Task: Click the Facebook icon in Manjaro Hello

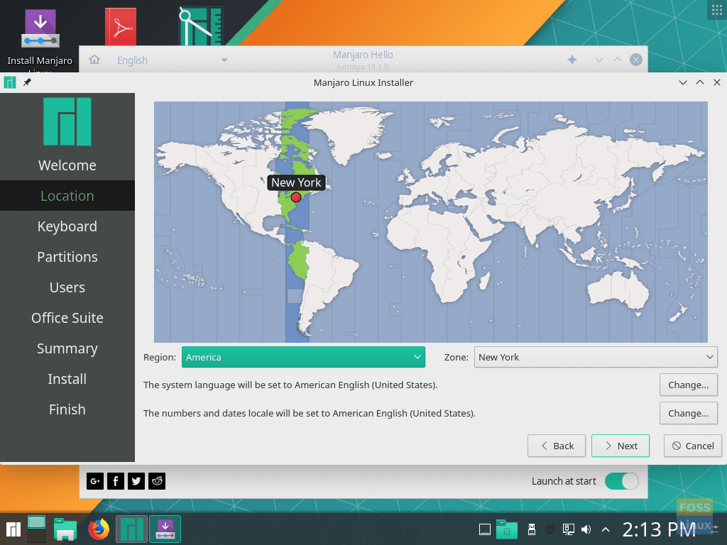Action: click(x=115, y=481)
